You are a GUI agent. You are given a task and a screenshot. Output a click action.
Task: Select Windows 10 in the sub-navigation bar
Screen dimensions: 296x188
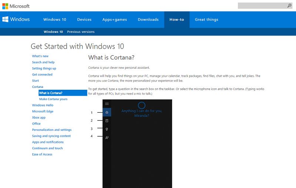[53, 32]
